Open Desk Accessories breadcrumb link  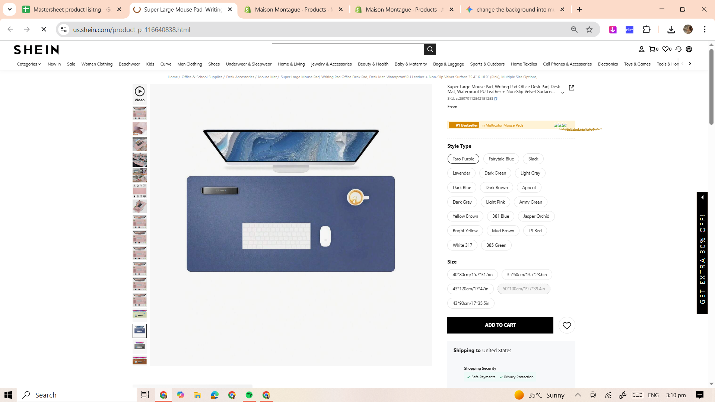240,77
